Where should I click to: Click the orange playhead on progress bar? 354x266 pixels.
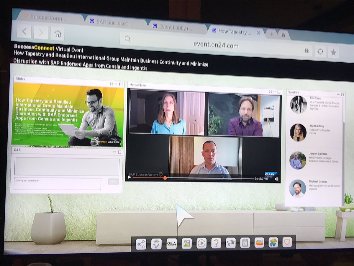point(165,178)
